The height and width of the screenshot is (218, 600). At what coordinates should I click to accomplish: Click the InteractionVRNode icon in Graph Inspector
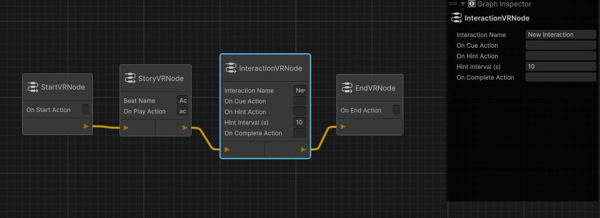(x=457, y=18)
